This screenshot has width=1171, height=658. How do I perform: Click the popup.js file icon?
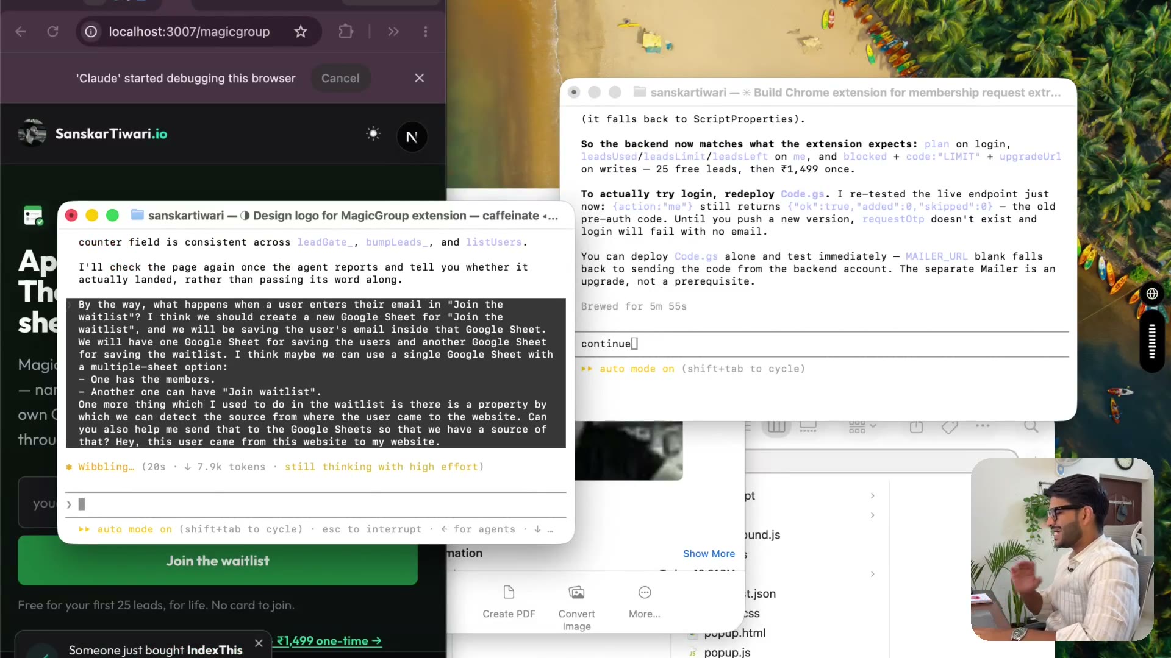(x=692, y=653)
